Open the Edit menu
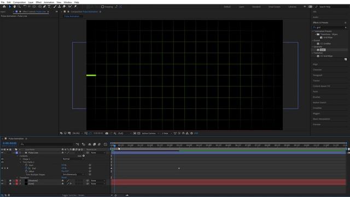 [9, 2]
